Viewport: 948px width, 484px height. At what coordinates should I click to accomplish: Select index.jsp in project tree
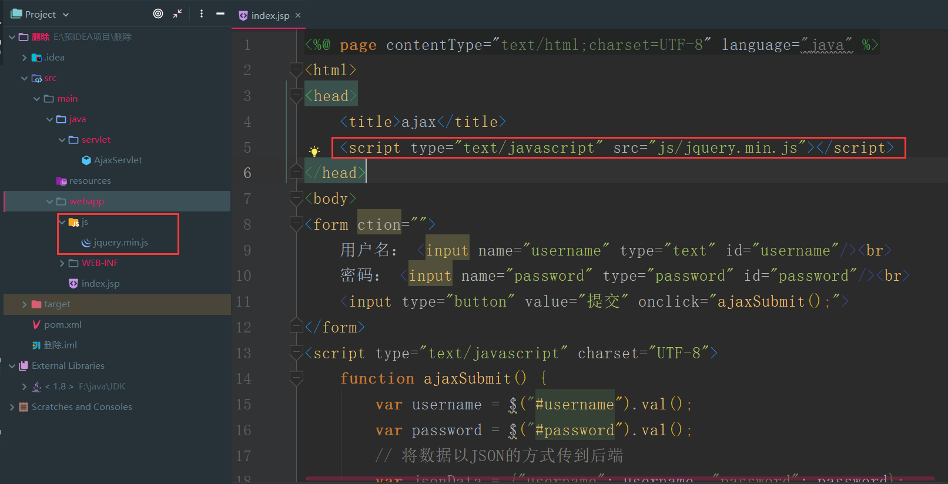[x=101, y=284]
